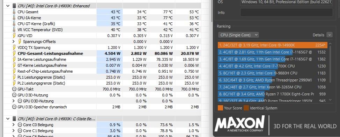Click the iGPU VID maximum value 0.315 V
The width and height of the screenshot is (340, 137).
[x=166, y=35]
